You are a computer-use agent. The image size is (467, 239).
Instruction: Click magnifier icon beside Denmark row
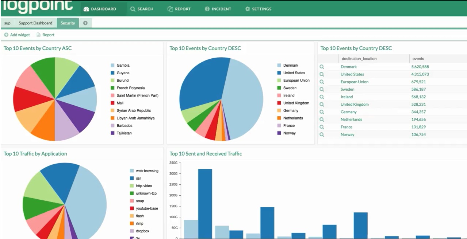[x=322, y=67]
